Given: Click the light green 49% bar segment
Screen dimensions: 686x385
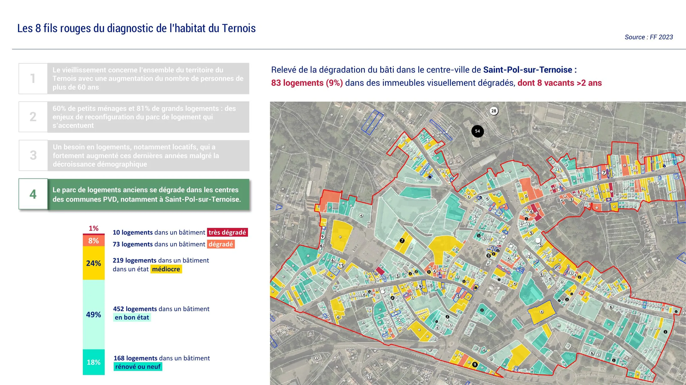Looking at the screenshot, I should [x=94, y=315].
